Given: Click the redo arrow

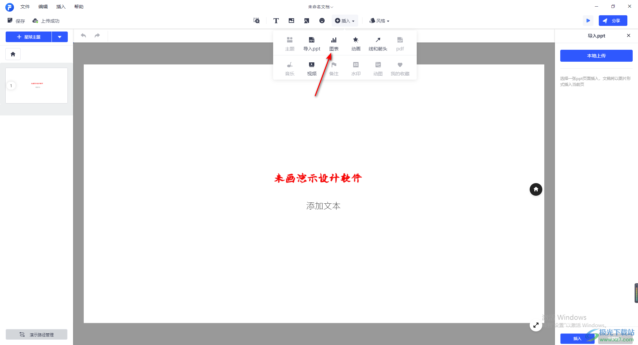Looking at the screenshot, I should click(x=97, y=35).
